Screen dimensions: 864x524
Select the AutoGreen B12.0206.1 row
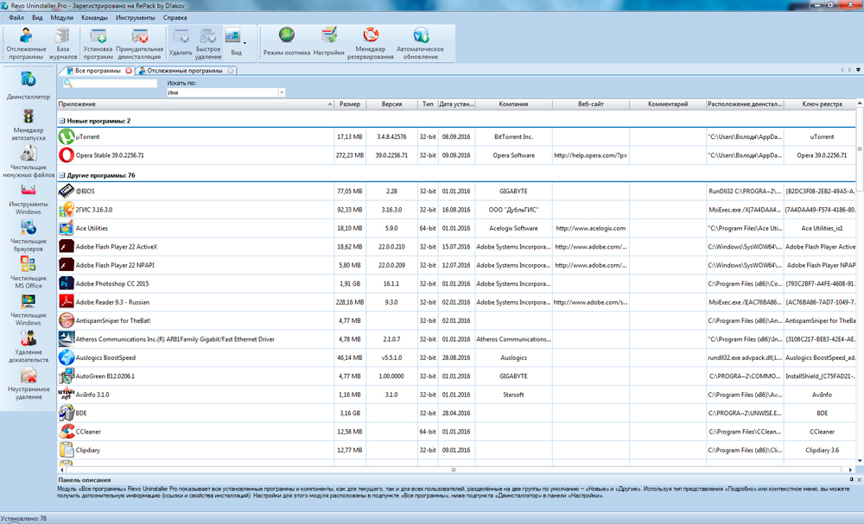pyautogui.click(x=457, y=376)
